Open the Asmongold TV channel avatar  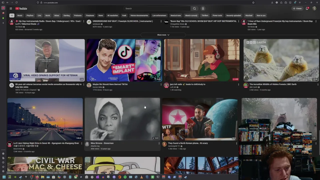point(164,144)
